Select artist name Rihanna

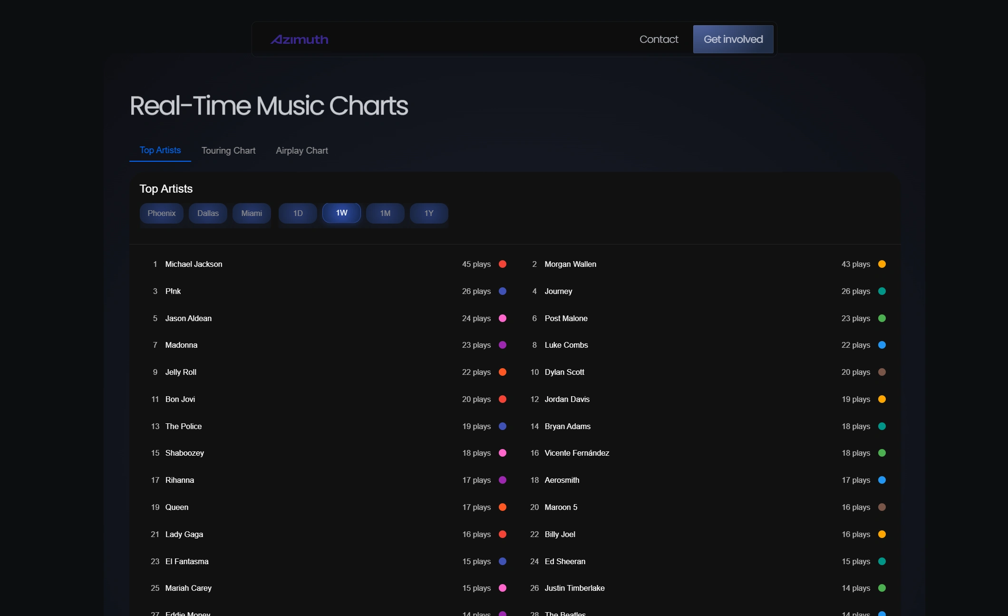point(179,480)
